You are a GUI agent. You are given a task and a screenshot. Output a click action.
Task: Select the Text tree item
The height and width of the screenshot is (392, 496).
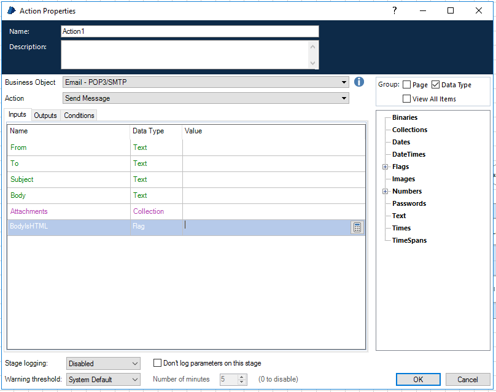[x=399, y=216]
